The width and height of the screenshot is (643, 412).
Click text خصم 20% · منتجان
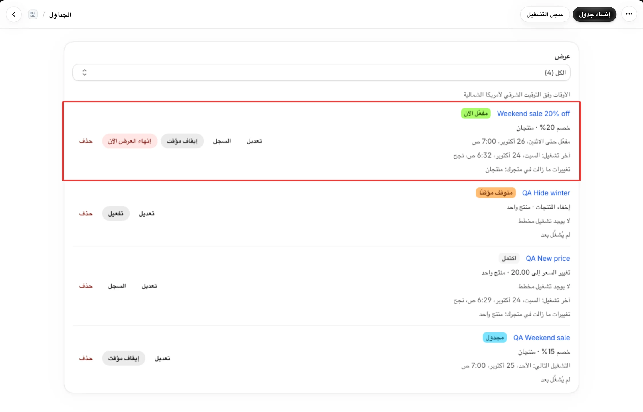click(543, 128)
